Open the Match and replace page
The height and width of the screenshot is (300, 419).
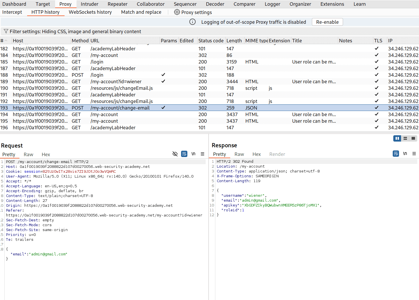pyautogui.click(x=141, y=12)
